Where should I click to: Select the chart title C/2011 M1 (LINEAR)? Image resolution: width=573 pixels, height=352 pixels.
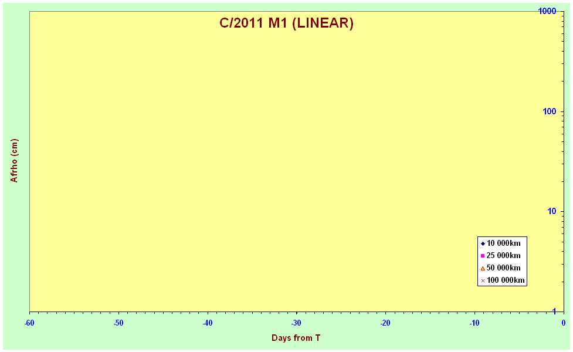pyautogui.click(x=286, y=23)
